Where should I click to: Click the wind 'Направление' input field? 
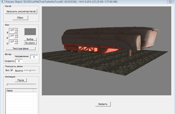click(x=34, y=57)
